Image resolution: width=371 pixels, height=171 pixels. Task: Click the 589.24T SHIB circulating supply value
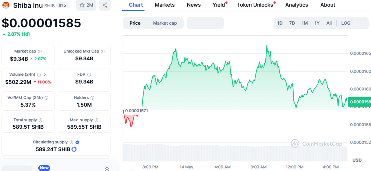point(53,149)
